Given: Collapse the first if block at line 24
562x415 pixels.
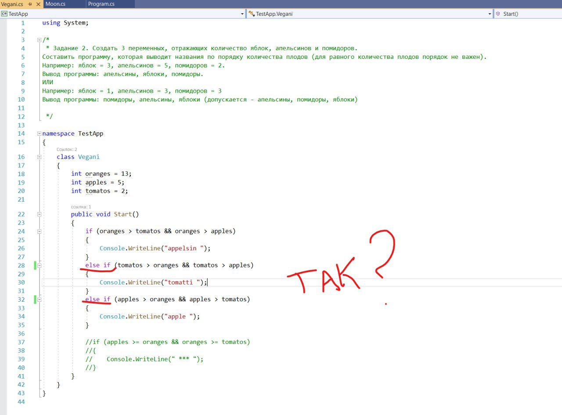Looking at the screenshot, I should [x=39, y=231].
